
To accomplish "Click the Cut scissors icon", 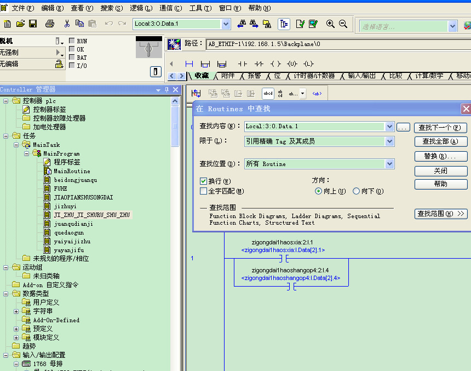I will 67,24.
